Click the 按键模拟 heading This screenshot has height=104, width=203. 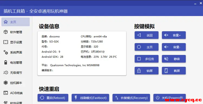144,26
